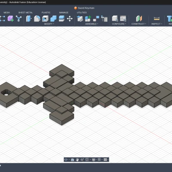Click the table-tree icon in the Assemble group
Viewport: 172px width, 172px height.
[104, 18]
